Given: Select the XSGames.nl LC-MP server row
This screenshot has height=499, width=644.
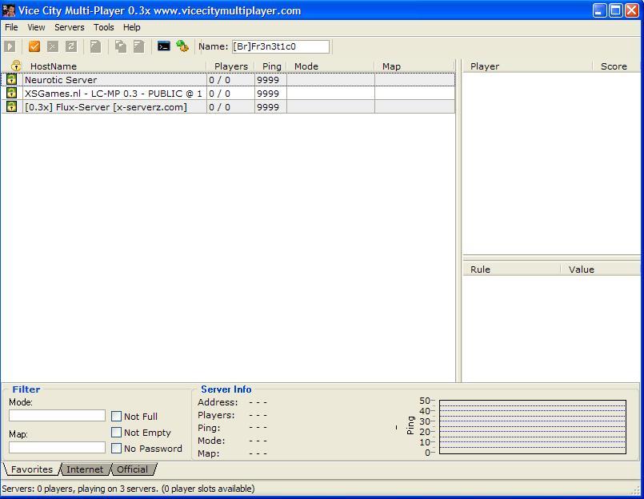Looking at the screenshot, I should (228, 93).
